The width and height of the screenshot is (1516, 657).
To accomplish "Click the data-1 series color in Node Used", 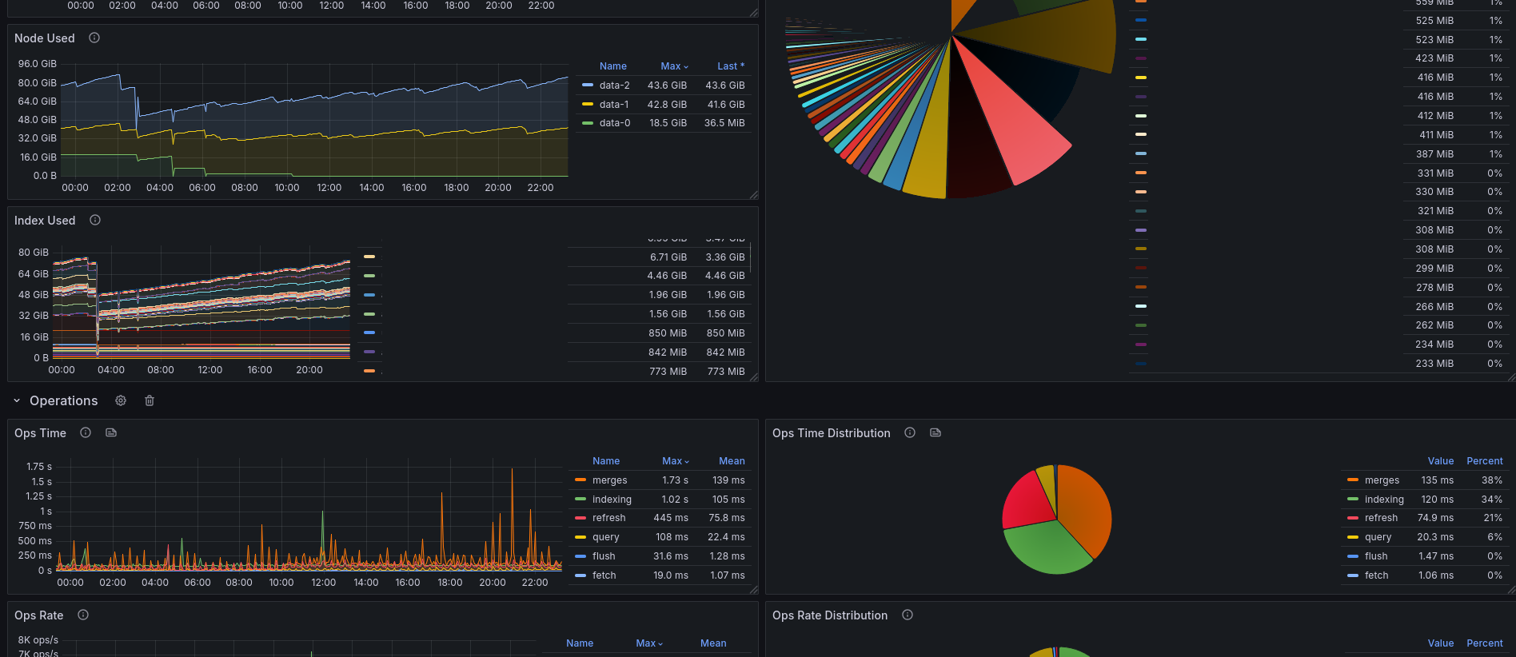I will point(588,104).
